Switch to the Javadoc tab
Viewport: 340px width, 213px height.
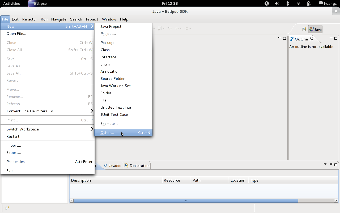pos(113,166)
